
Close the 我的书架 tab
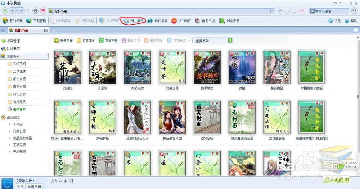click(46, 30)
